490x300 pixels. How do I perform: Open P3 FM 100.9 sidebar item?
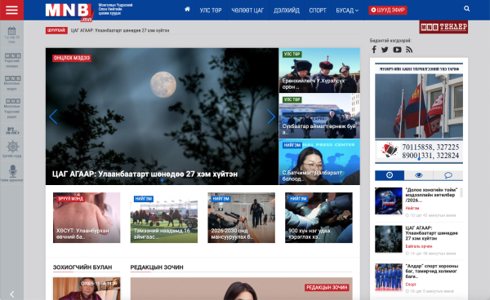click(12, 130)
